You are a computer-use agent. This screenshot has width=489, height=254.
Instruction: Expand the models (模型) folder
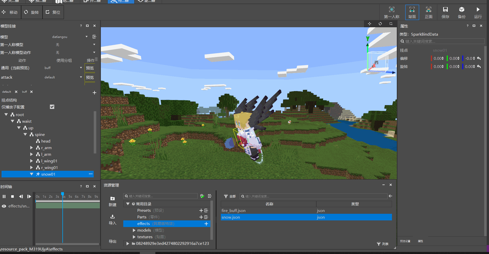tap(134, 230)
